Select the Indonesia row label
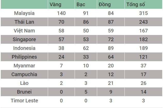The height and width of the screenshot is (108, 163). click(24, 48)
